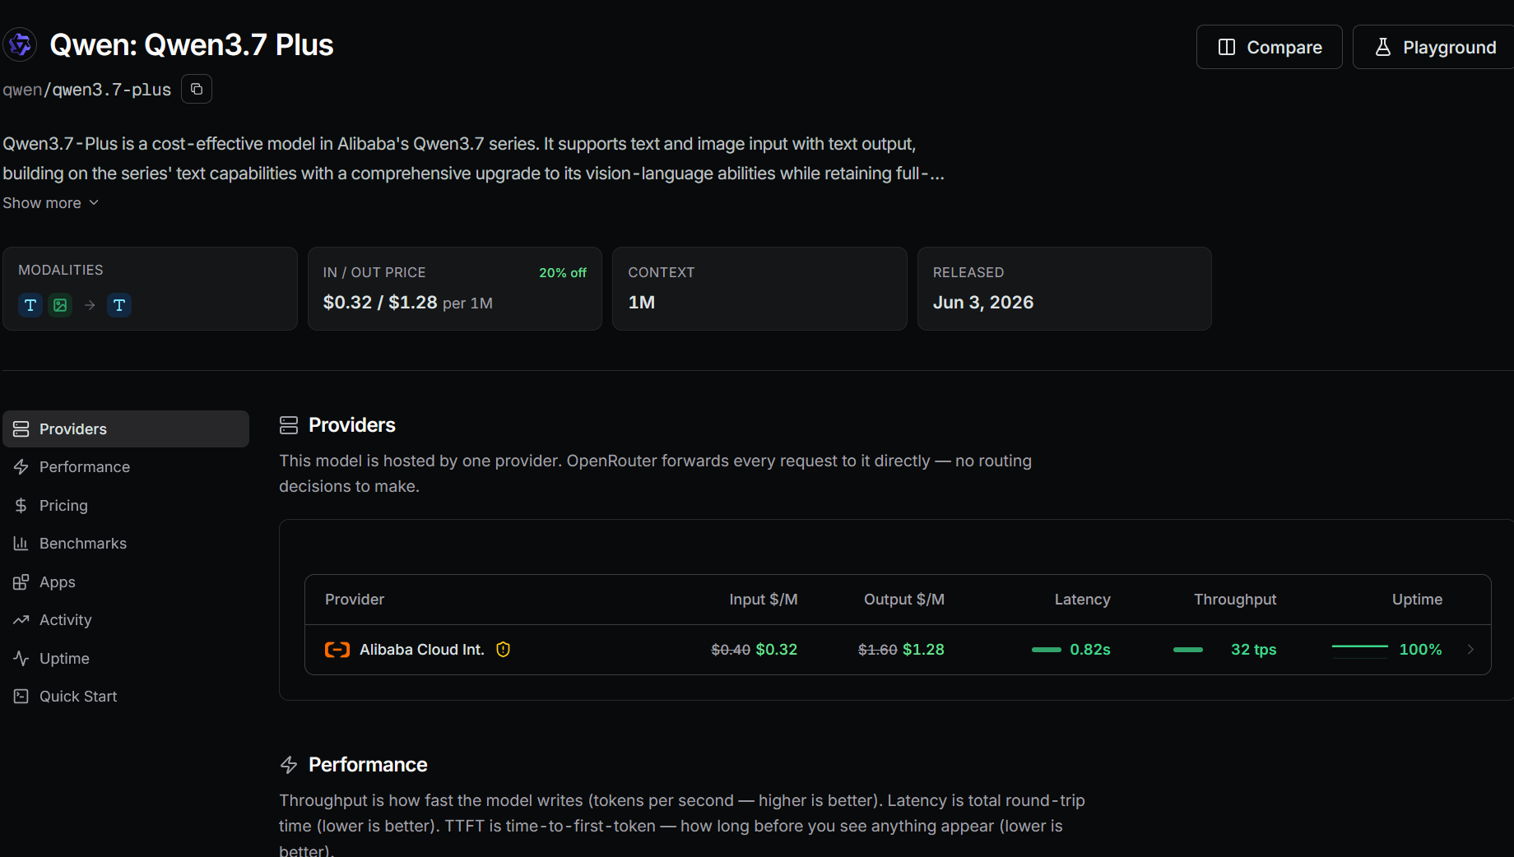Click the uptime sparkline next to 100%
Image resolution: width=1514 pixels, height=857 pixels.
pyautogui.click(x=1360, y=649)
